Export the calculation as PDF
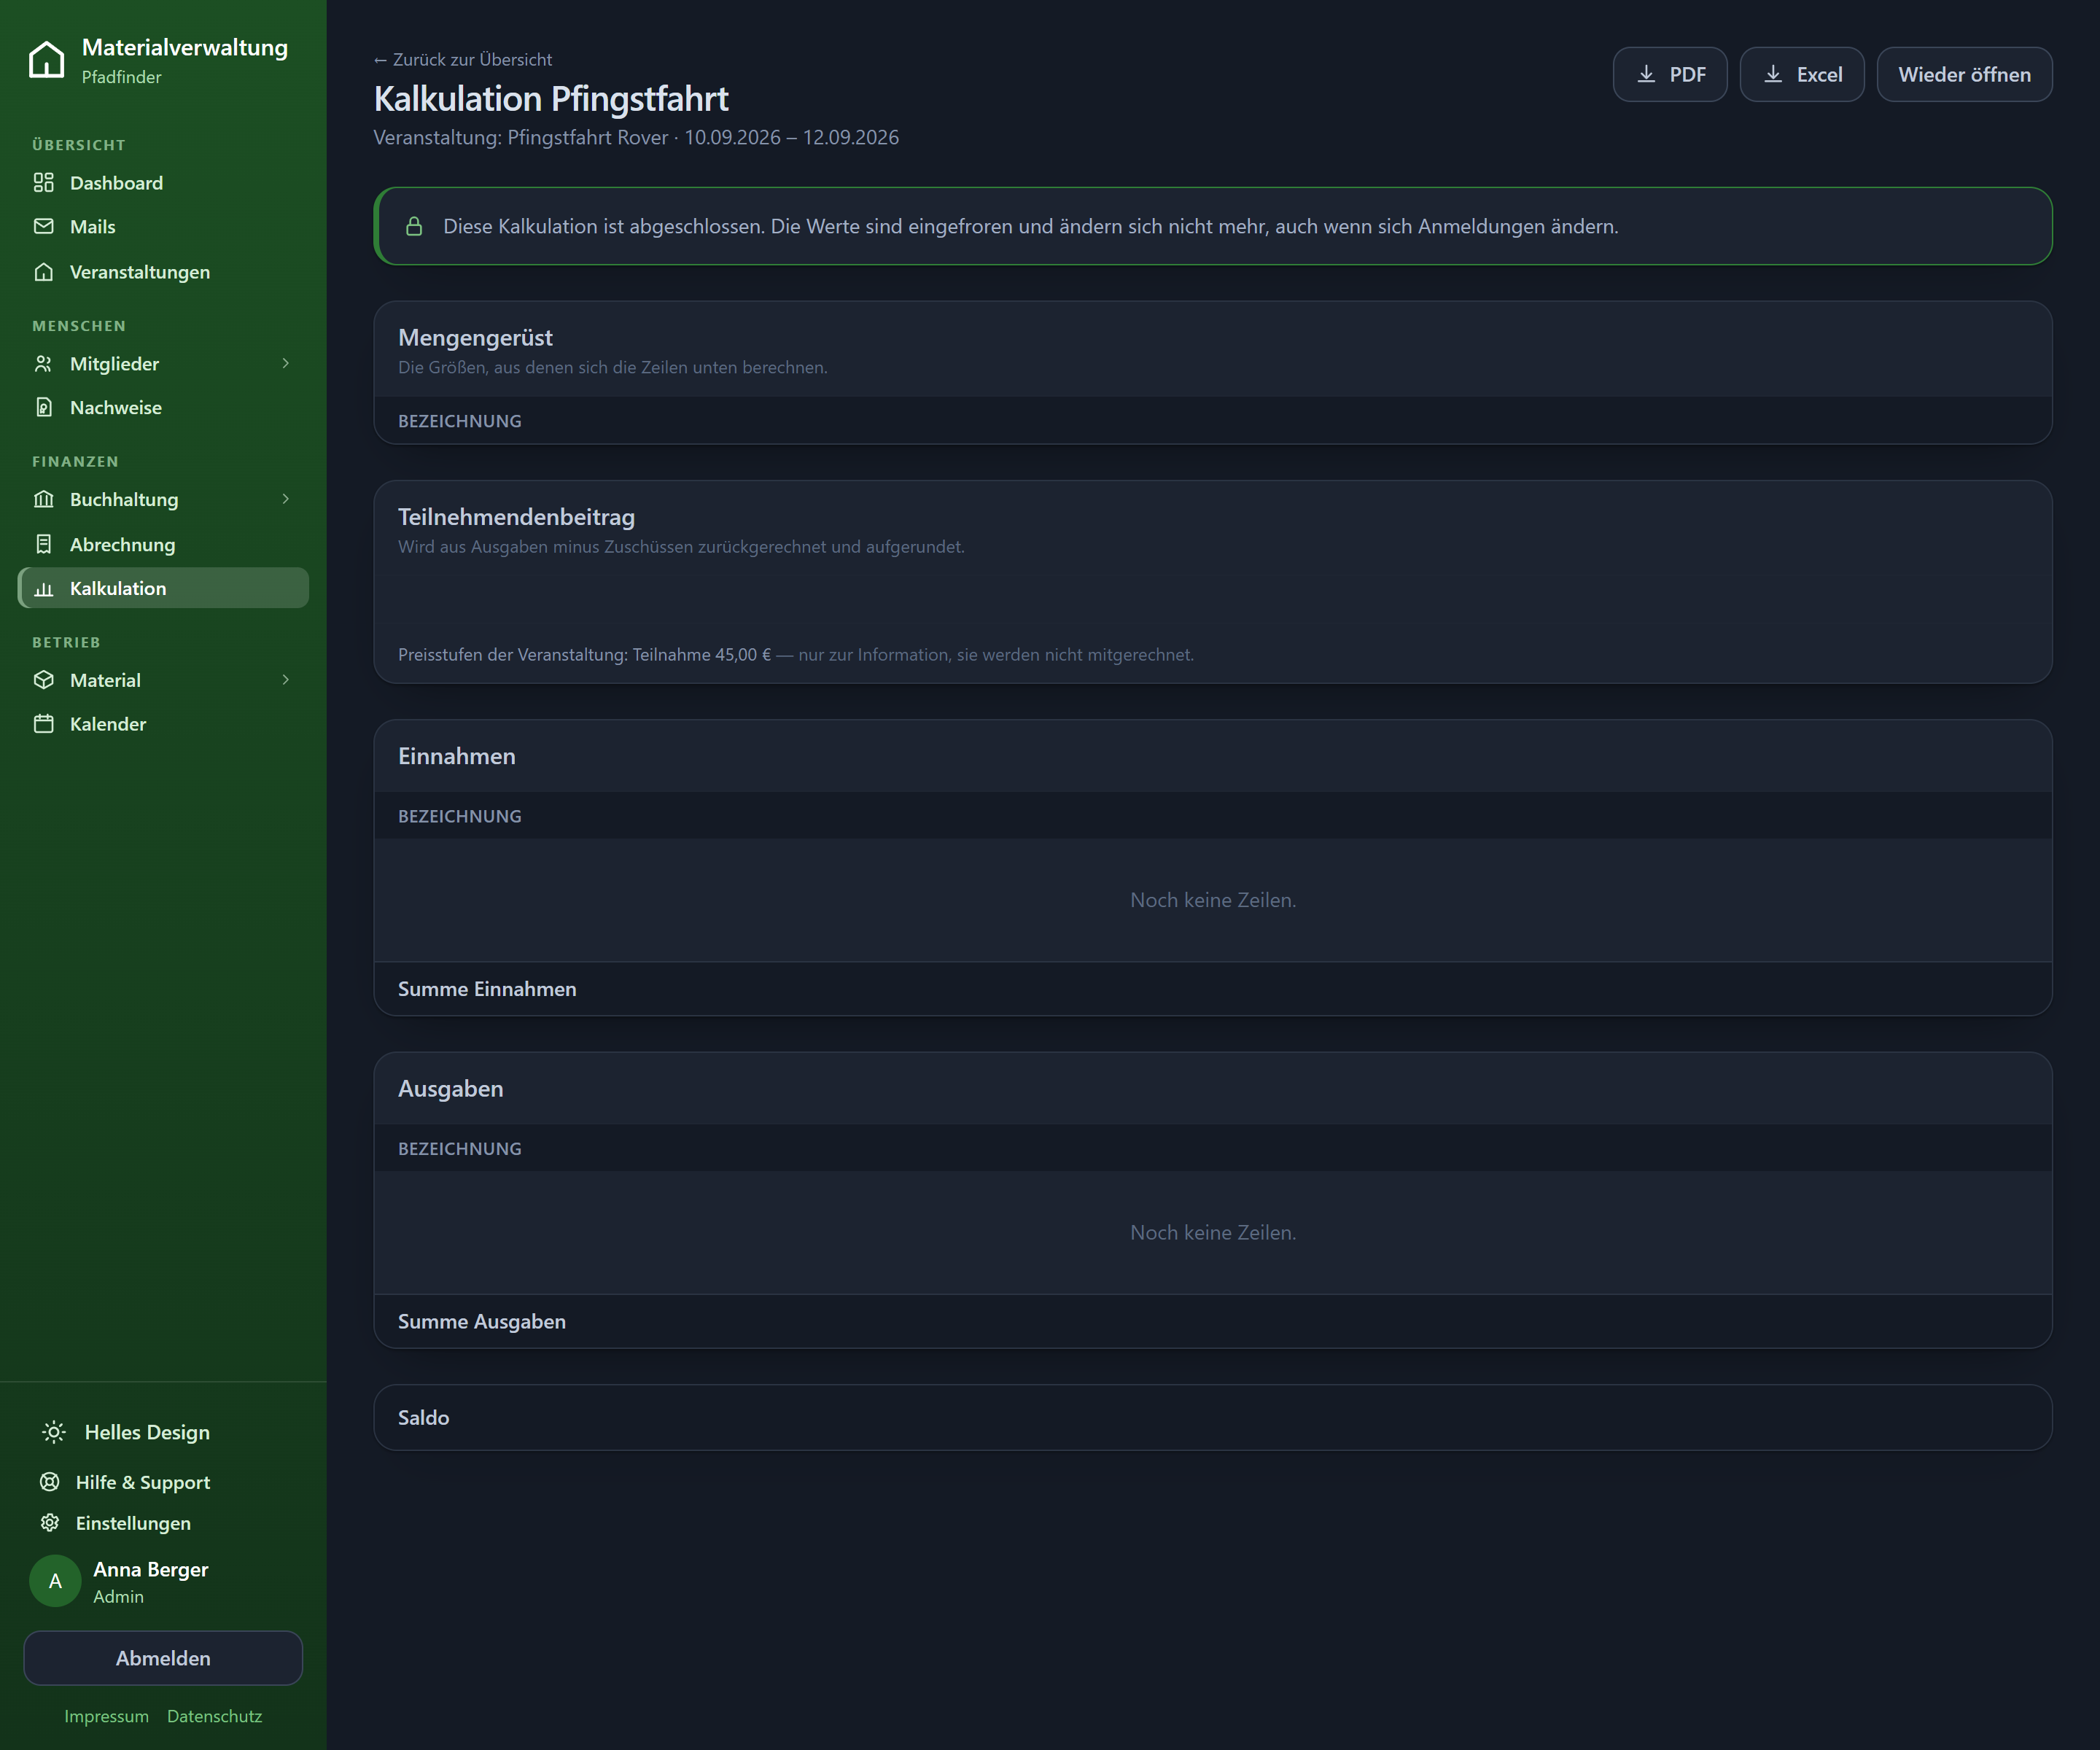 [x=1670, y=74]
